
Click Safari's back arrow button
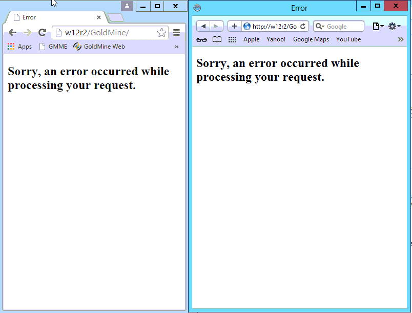203,26
